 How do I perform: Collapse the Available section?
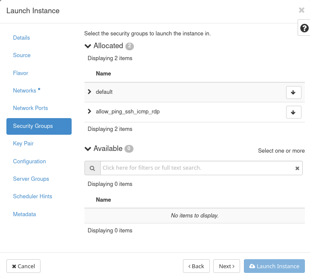88,149
